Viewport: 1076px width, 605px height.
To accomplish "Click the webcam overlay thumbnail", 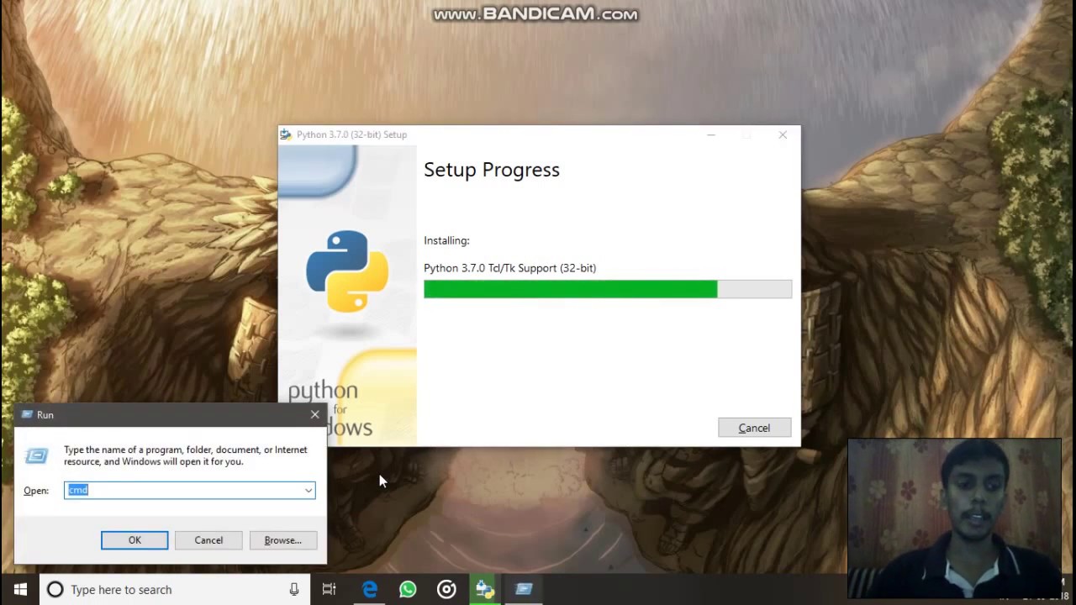I will [954, 517].
